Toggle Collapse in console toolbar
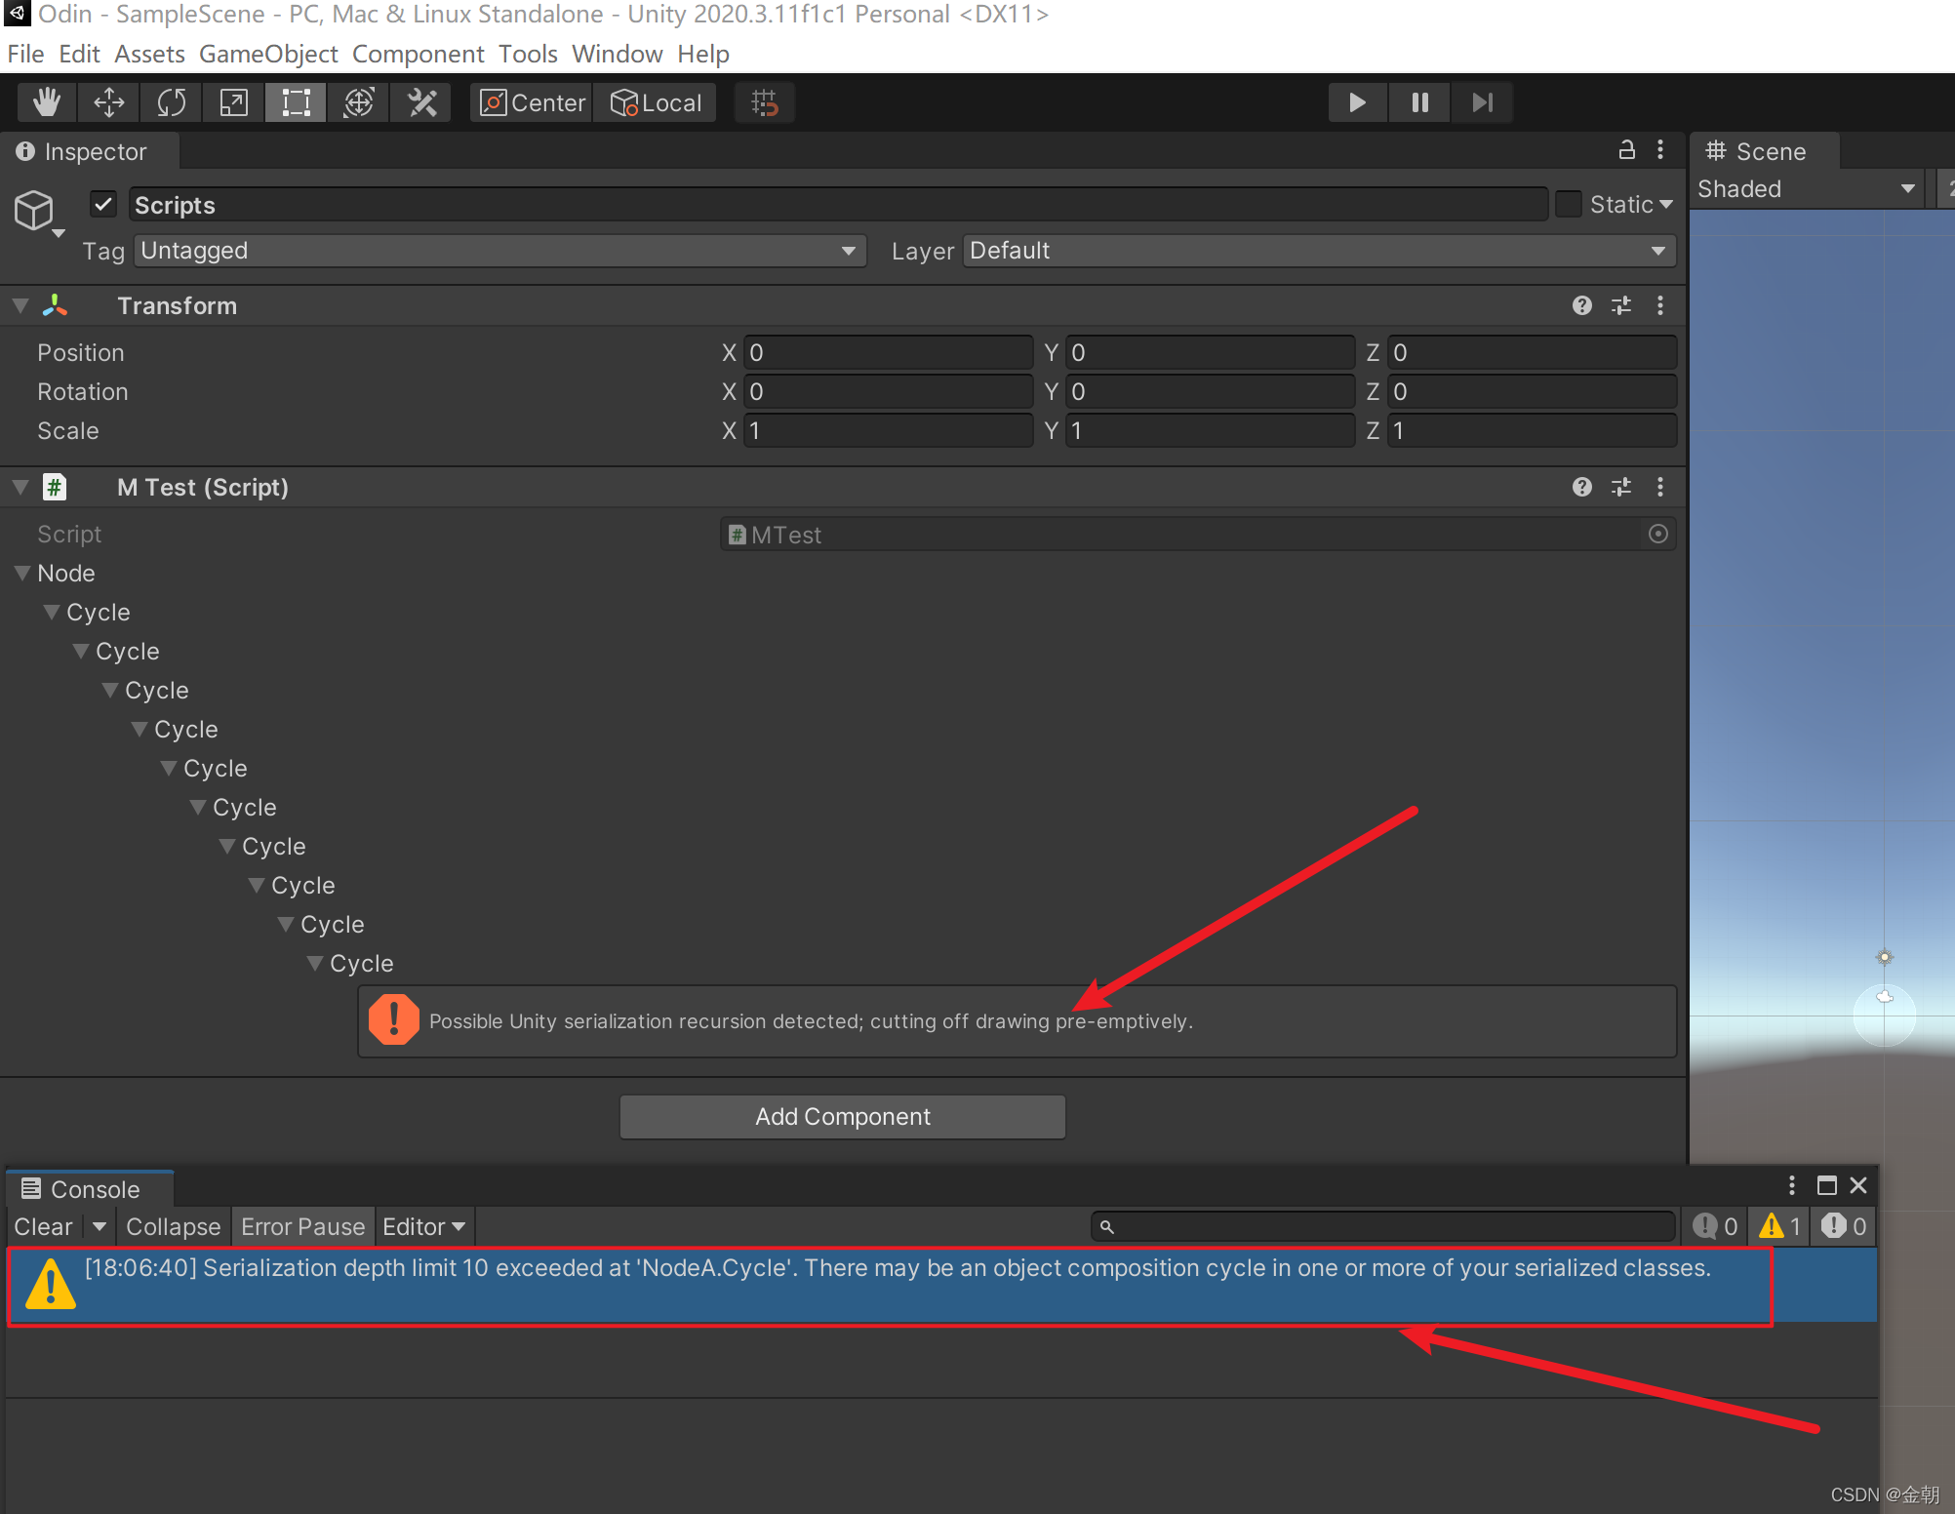Viewport: 1955px width, 1514px height. 172,1225
